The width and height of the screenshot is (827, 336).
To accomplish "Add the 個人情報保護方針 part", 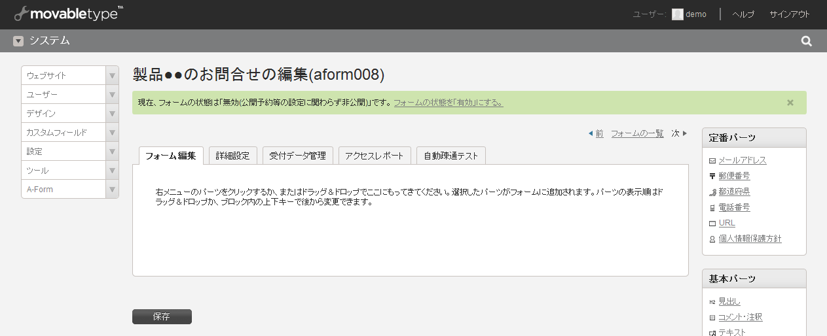I will (750, 239).
